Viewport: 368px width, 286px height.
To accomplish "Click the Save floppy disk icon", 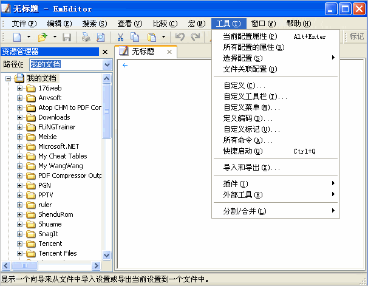I will point(67,37).
